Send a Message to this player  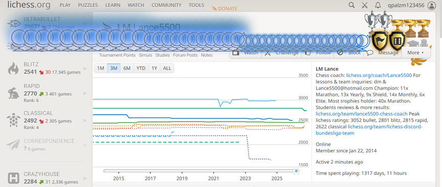click(x=383, y=52)
